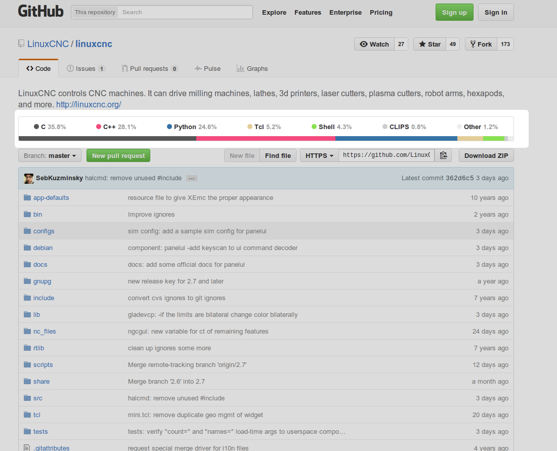Click the green Sign up button
557x451 pixels.
454,13
